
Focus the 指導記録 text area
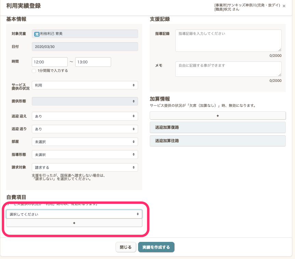228,40
